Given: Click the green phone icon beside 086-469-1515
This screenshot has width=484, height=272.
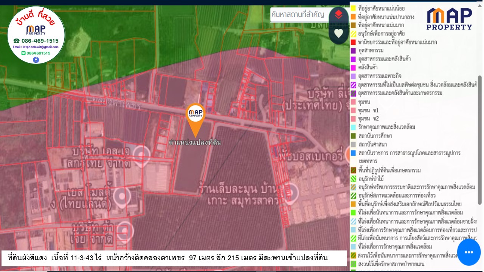Looking at the screenshot, I should 16,41.
